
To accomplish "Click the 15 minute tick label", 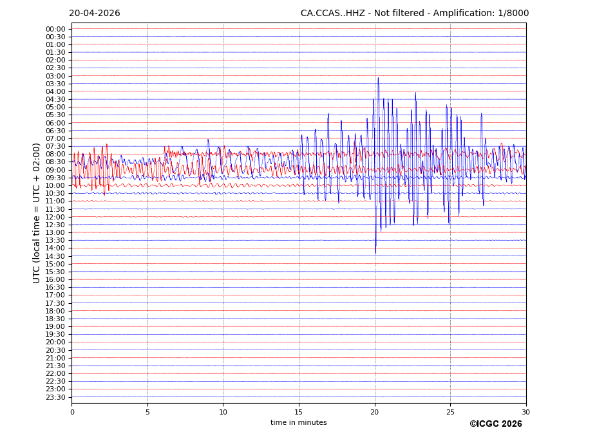I will [x=299, y=412].
